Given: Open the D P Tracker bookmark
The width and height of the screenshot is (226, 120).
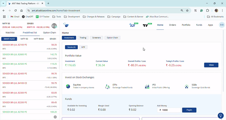Looking at the screenshot, I should click(x=43, y=17).
